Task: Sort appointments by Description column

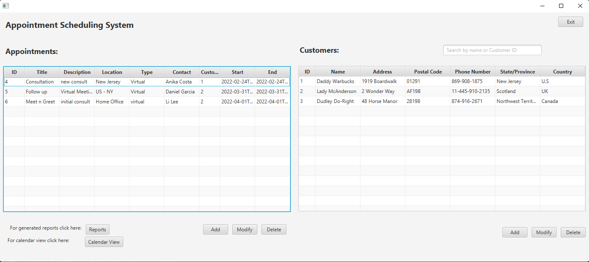Action: click(x=77, y=72)
